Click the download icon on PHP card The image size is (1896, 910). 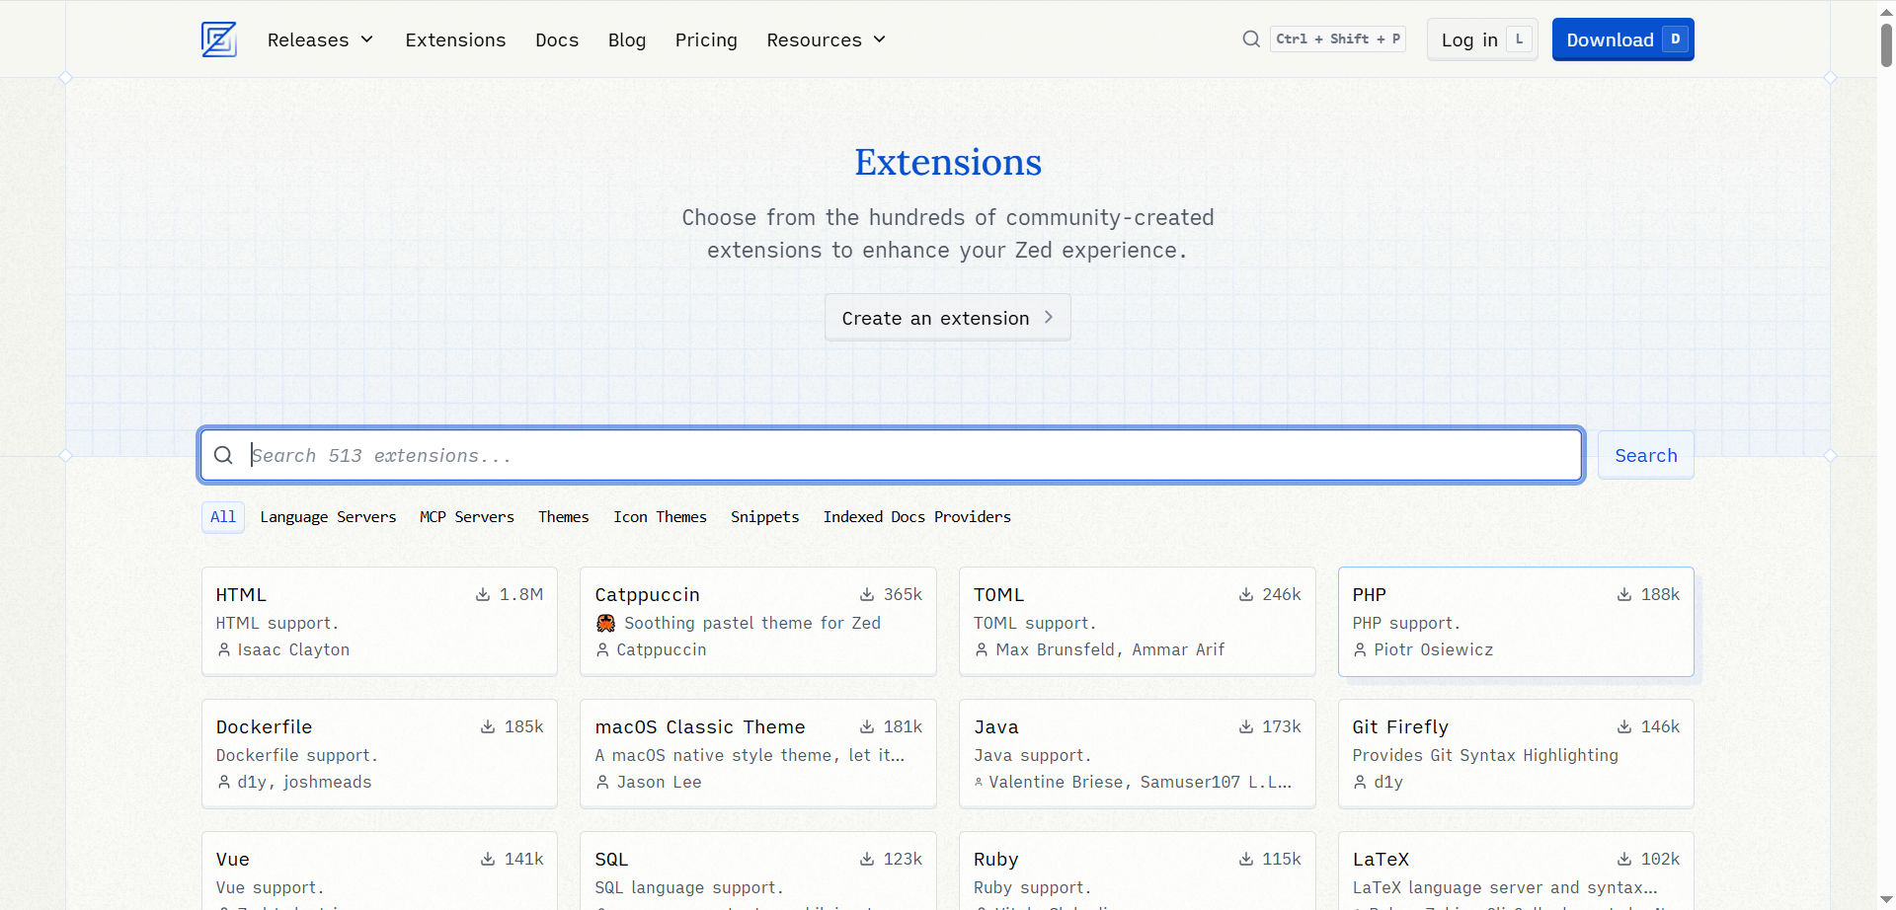pyautogui.click(x=1624, y=594)
